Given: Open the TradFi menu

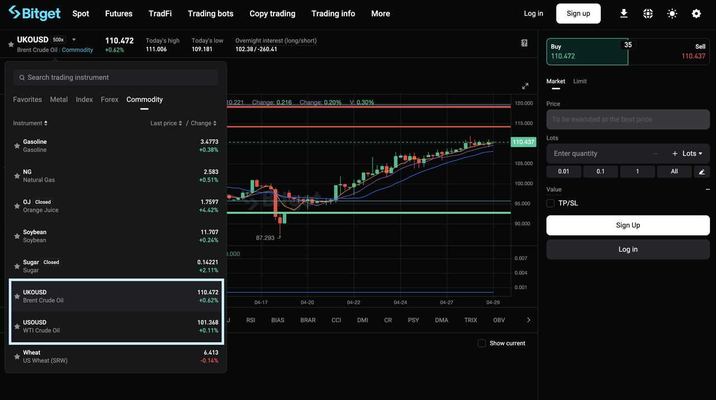Looking at the screenshot, I should coord(160,13).
